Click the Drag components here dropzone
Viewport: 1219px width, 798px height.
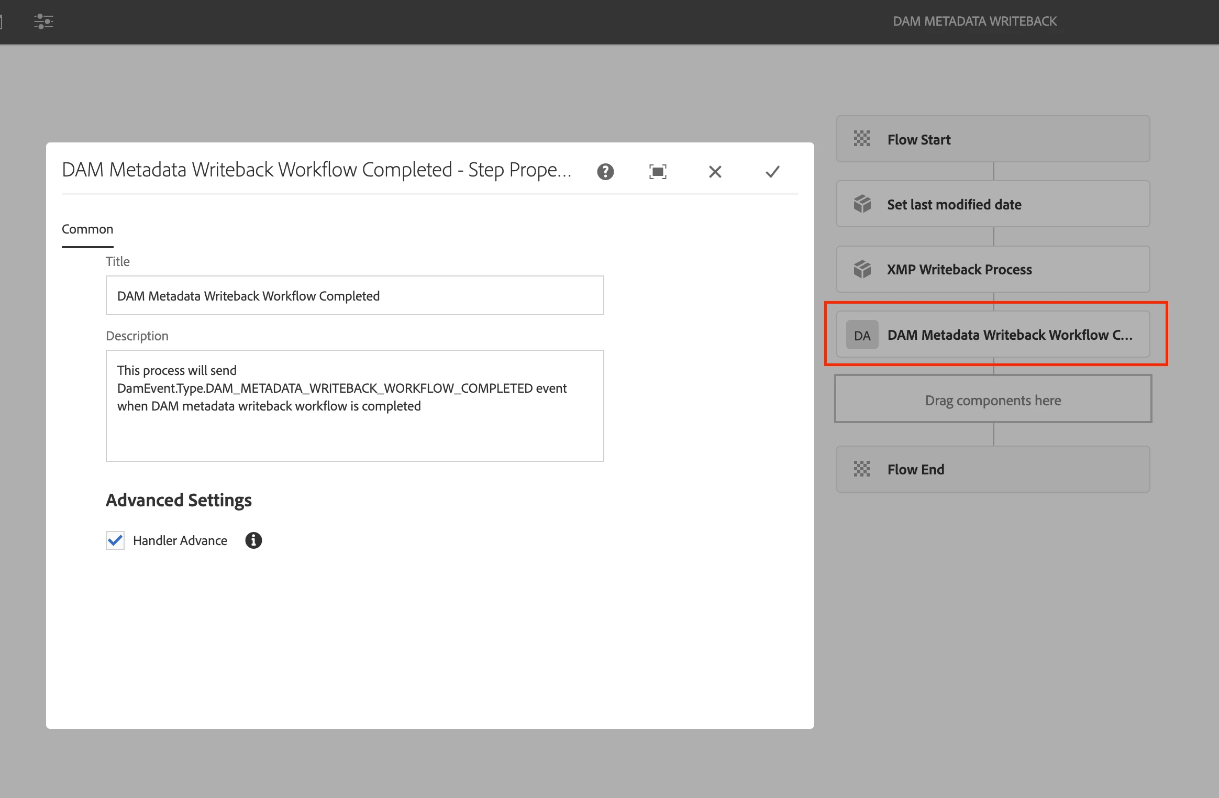click(x=993, y=400)
